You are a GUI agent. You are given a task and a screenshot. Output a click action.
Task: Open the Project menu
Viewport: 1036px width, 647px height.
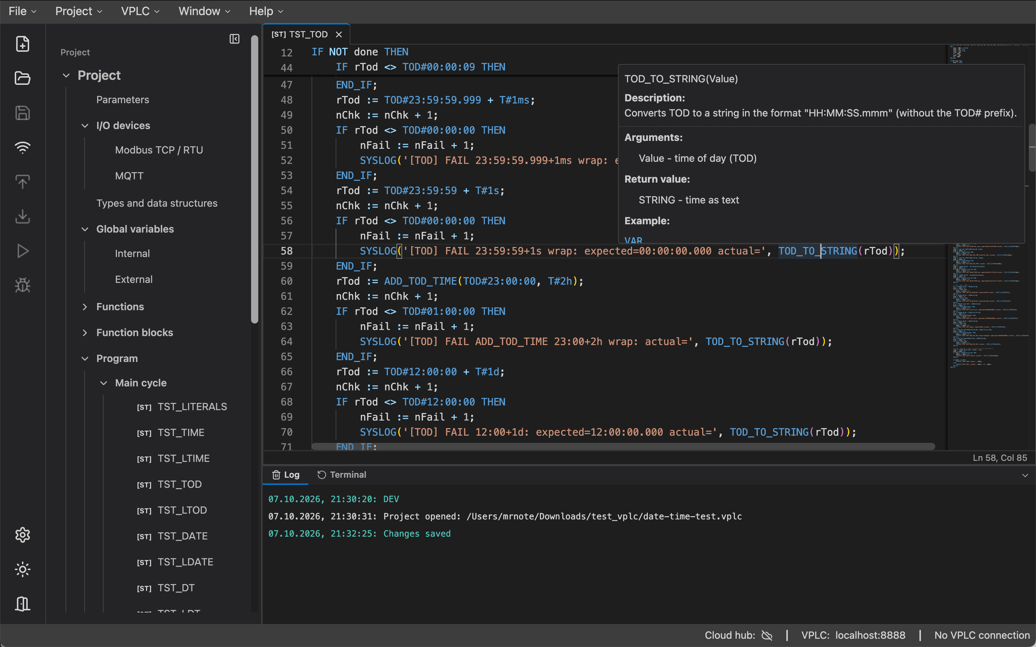click(x=79, y=11)
